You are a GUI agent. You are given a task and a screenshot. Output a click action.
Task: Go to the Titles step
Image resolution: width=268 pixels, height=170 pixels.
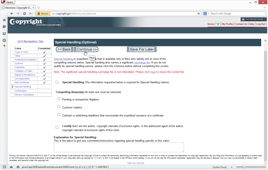coord(18,56)
